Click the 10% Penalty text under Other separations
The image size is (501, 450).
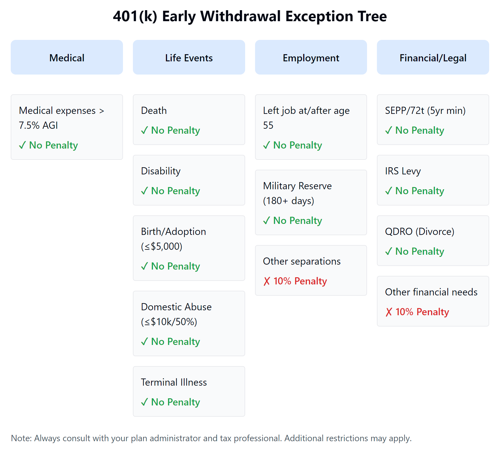(300, 281)
